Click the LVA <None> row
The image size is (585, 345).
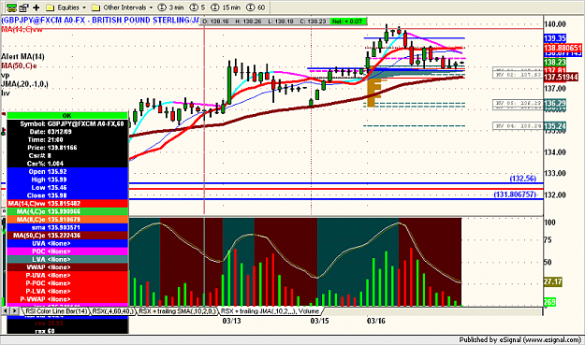67,259
